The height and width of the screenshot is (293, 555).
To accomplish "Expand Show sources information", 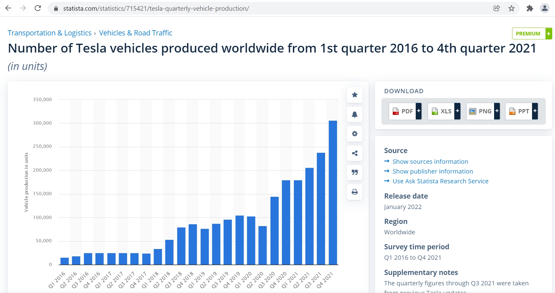I will pos(430,162).
